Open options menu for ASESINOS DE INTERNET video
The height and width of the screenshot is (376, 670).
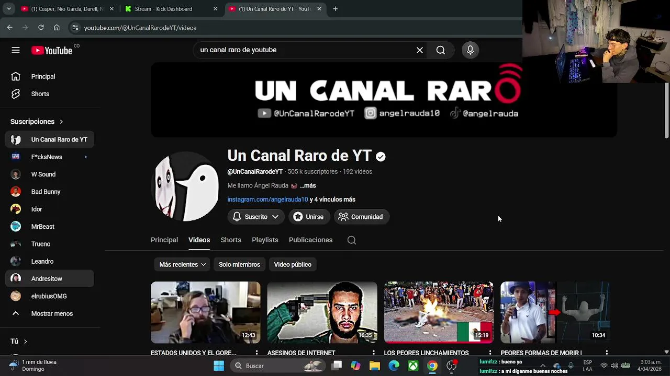tap(373, 353)
